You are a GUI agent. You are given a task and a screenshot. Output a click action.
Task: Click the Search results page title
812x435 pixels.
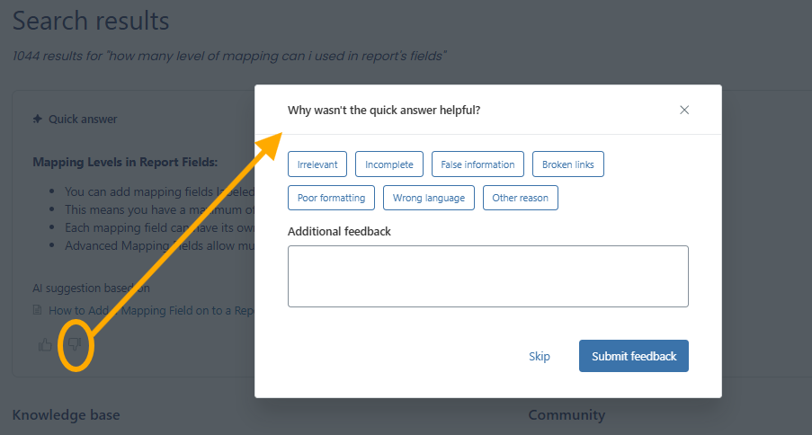(91, 20)
